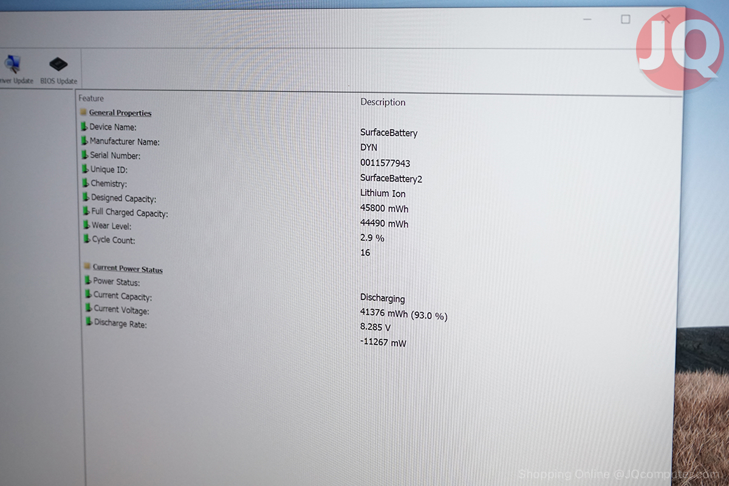Click the green icon next to Manufacturer Name
The image size is (729, 486).
click(x=84, y=140)
